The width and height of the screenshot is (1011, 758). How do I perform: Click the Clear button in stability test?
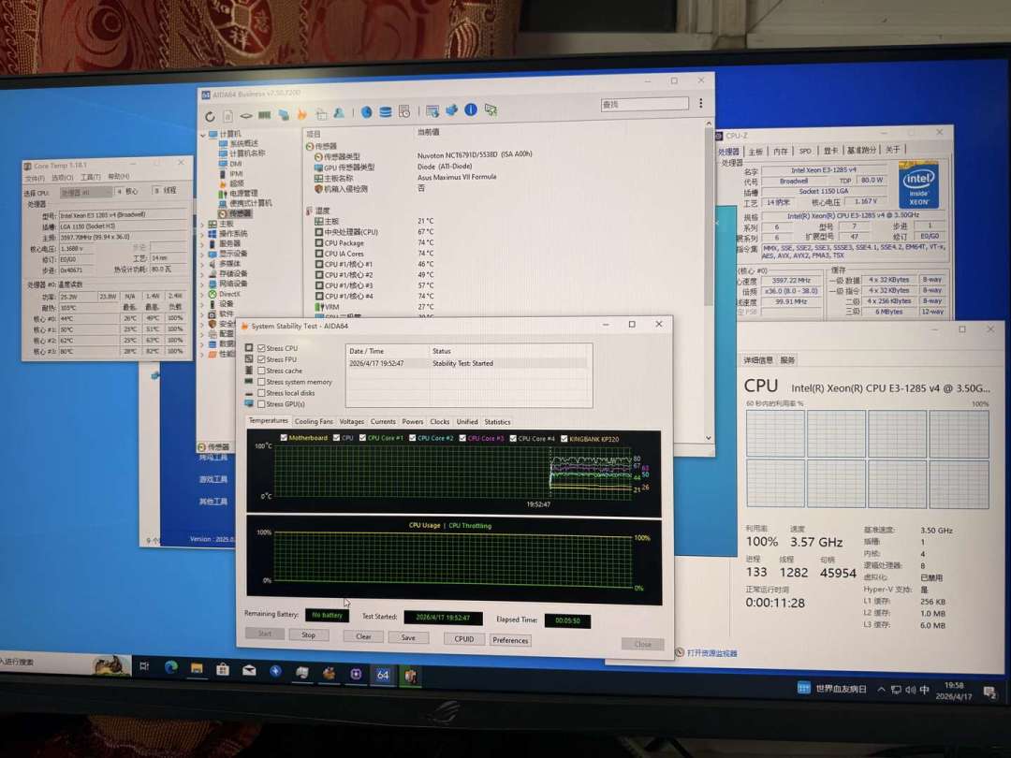click(363, 637)
